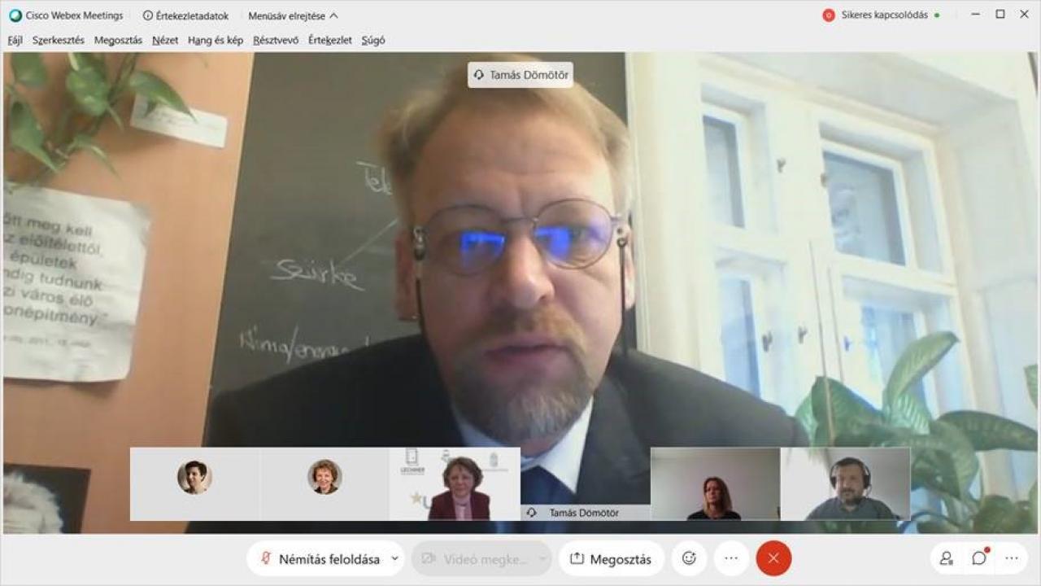The width and height of the screenshot is (1041, 586).
Task: Open the Résztvevő menu
Action: 276,40
